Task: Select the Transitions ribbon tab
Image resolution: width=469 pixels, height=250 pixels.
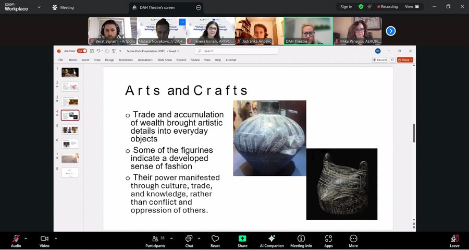Action: (x=126, y=60)
